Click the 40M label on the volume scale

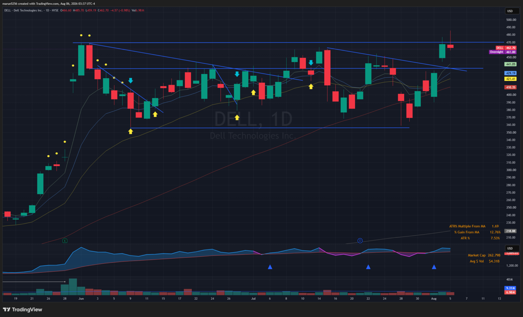[x=509, y=280]
